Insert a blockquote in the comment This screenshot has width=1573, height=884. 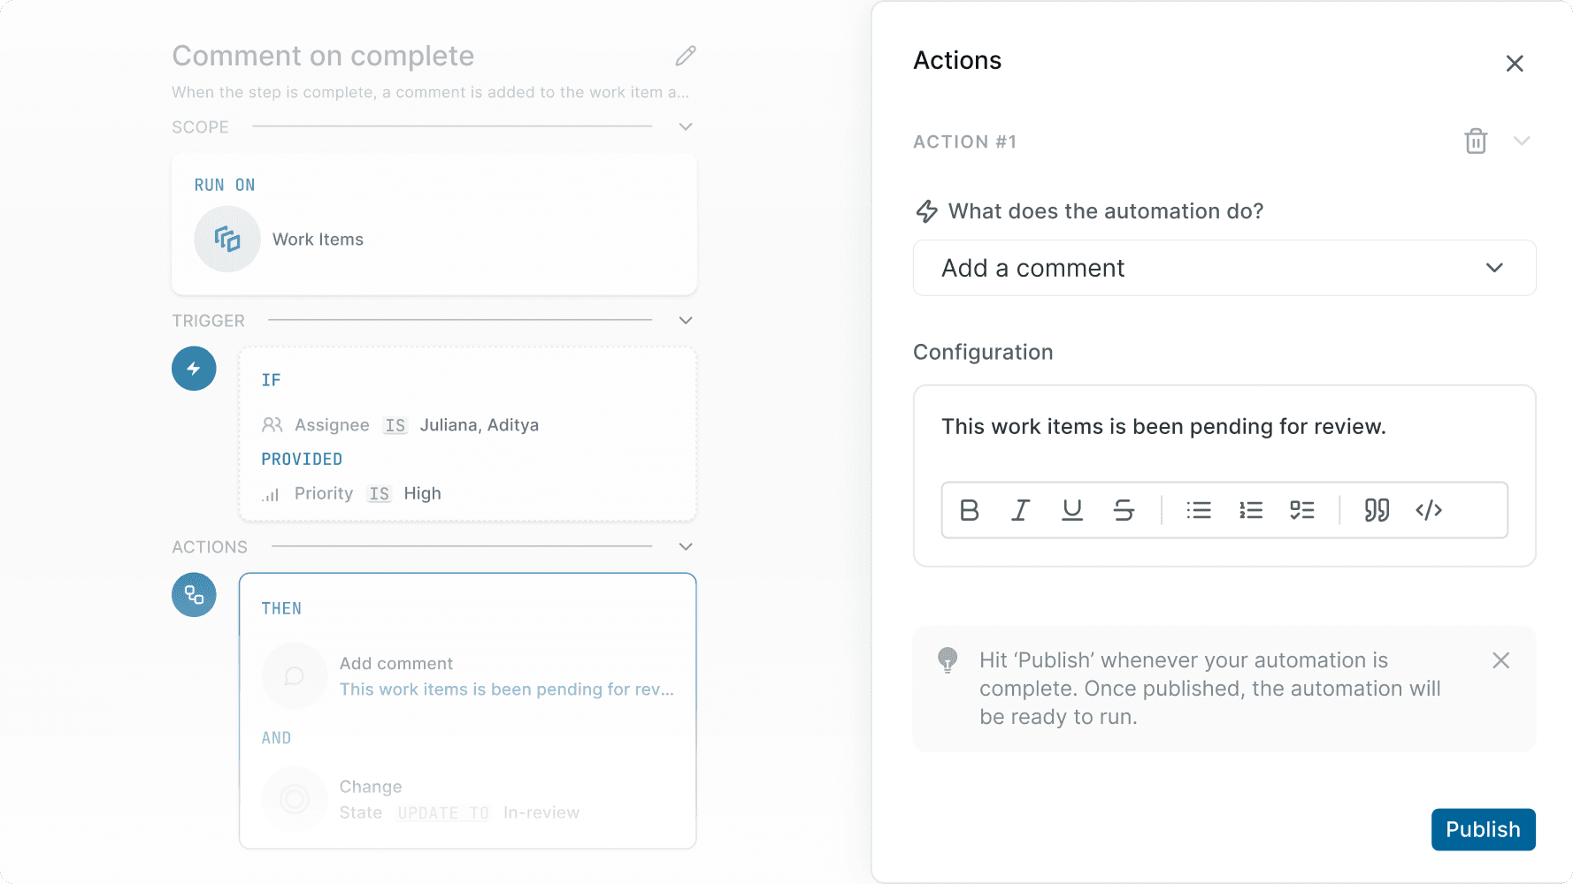point(1376,510)
